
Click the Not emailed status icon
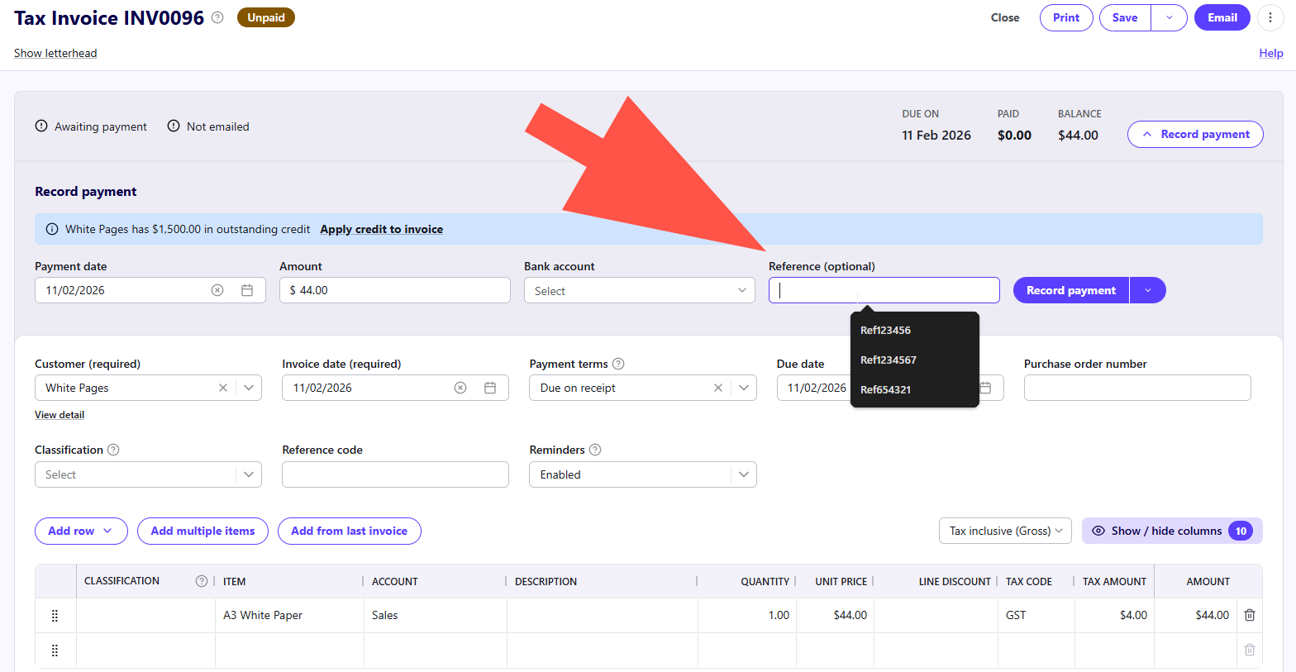click(x=174, y=126)
